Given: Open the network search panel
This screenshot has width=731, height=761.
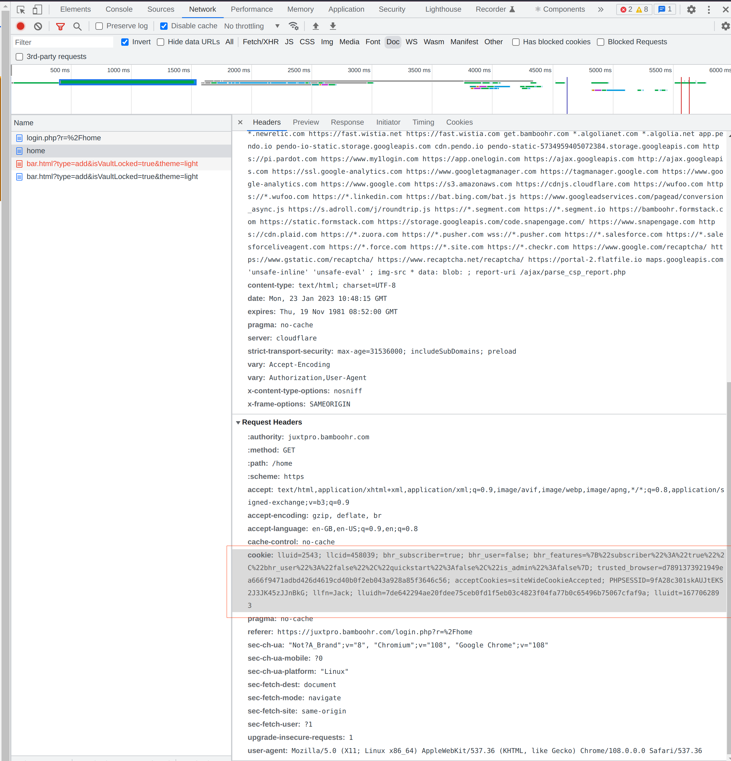Looking at the screenshot, I should tap(77, 26).
